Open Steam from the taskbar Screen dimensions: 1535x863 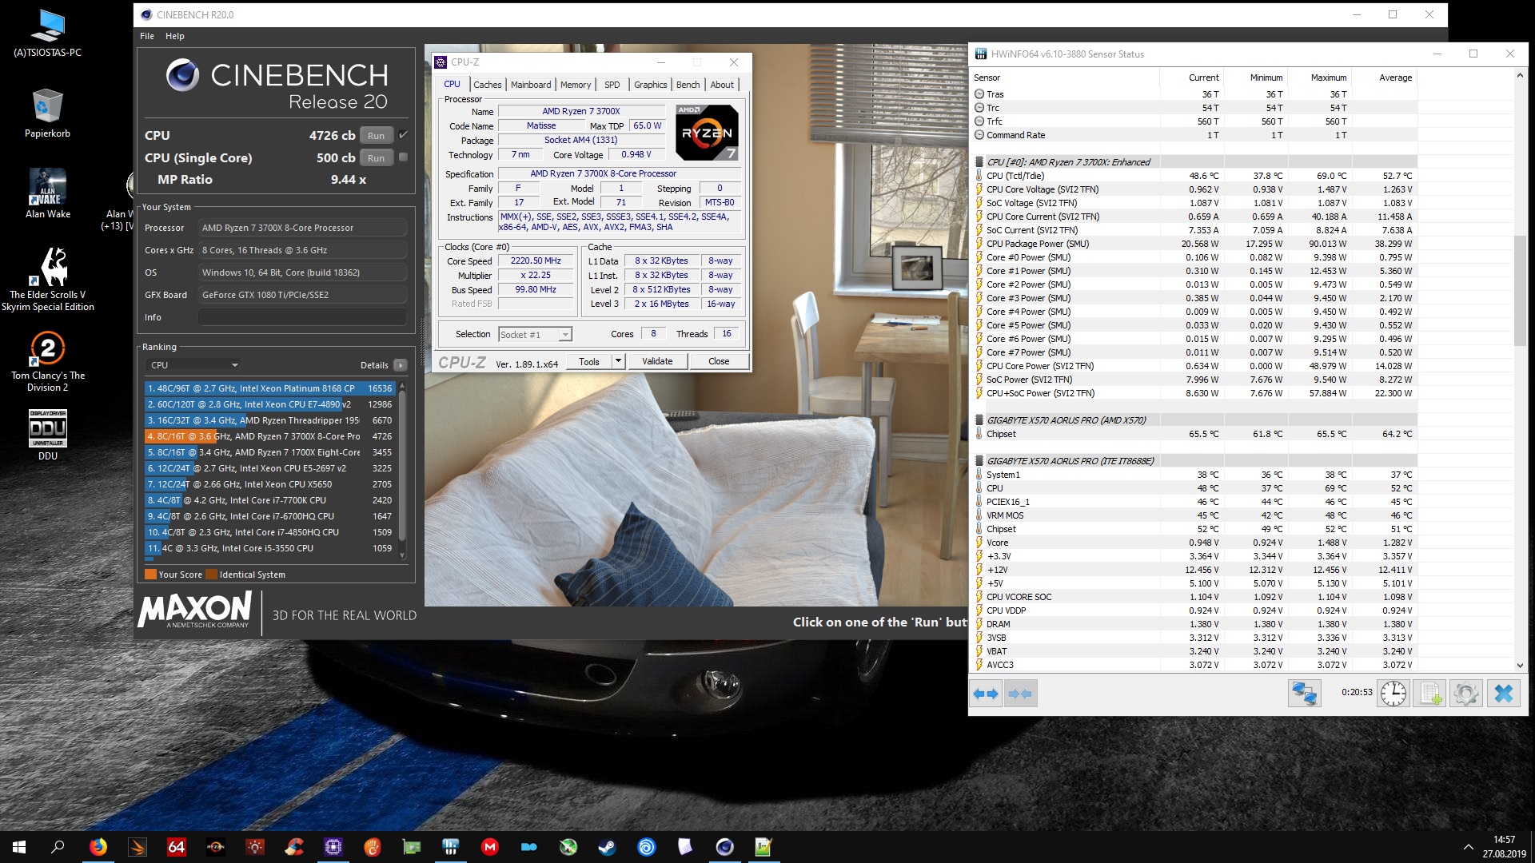click(x=608, y=847)
